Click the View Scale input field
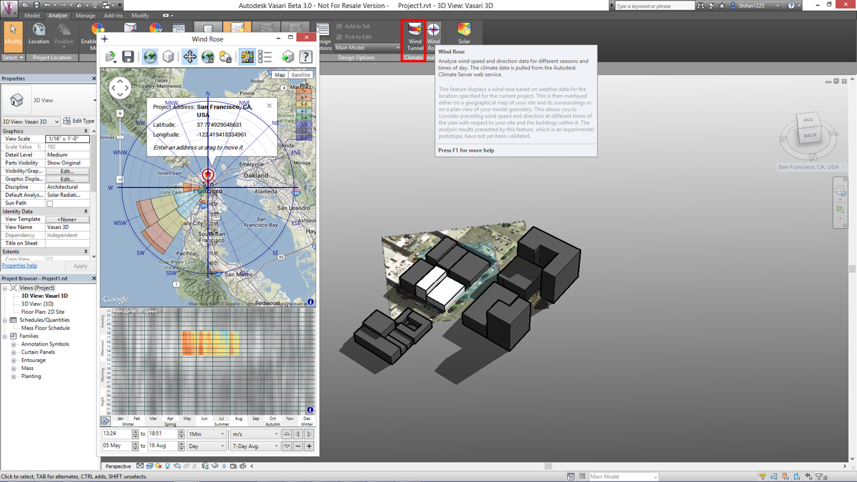This screenshot has width=857, height=482. coord(67,138)
